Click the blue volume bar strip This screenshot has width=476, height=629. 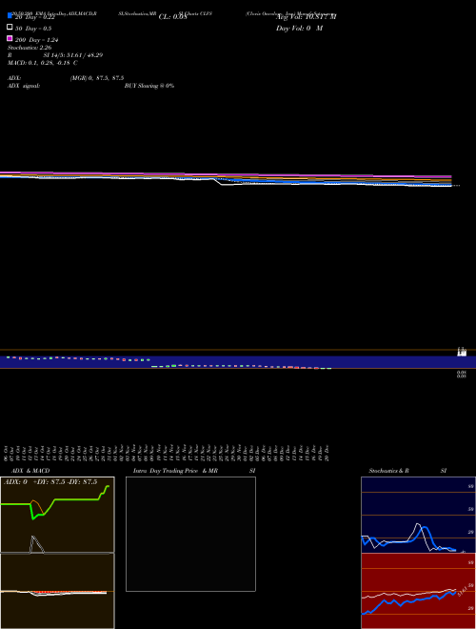point(238,362)
